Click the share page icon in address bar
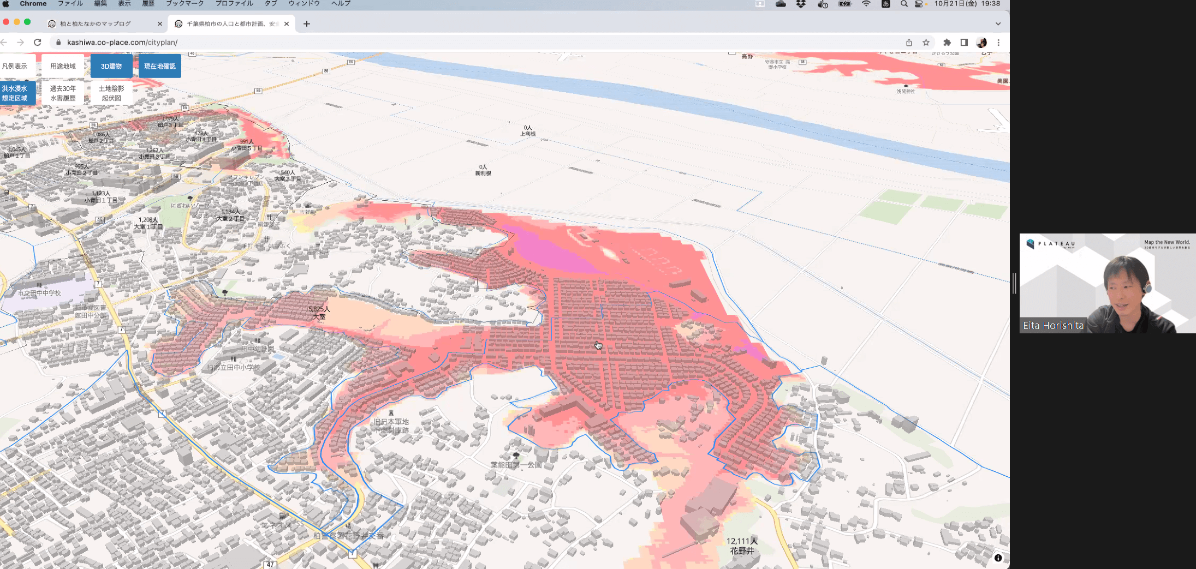The width and height of the screenshot is (1196, 569). 909,43
